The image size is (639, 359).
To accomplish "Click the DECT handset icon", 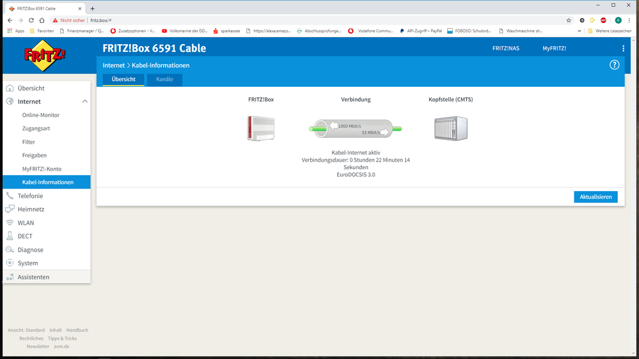I will pyautogui.click(x=10, y=236).
